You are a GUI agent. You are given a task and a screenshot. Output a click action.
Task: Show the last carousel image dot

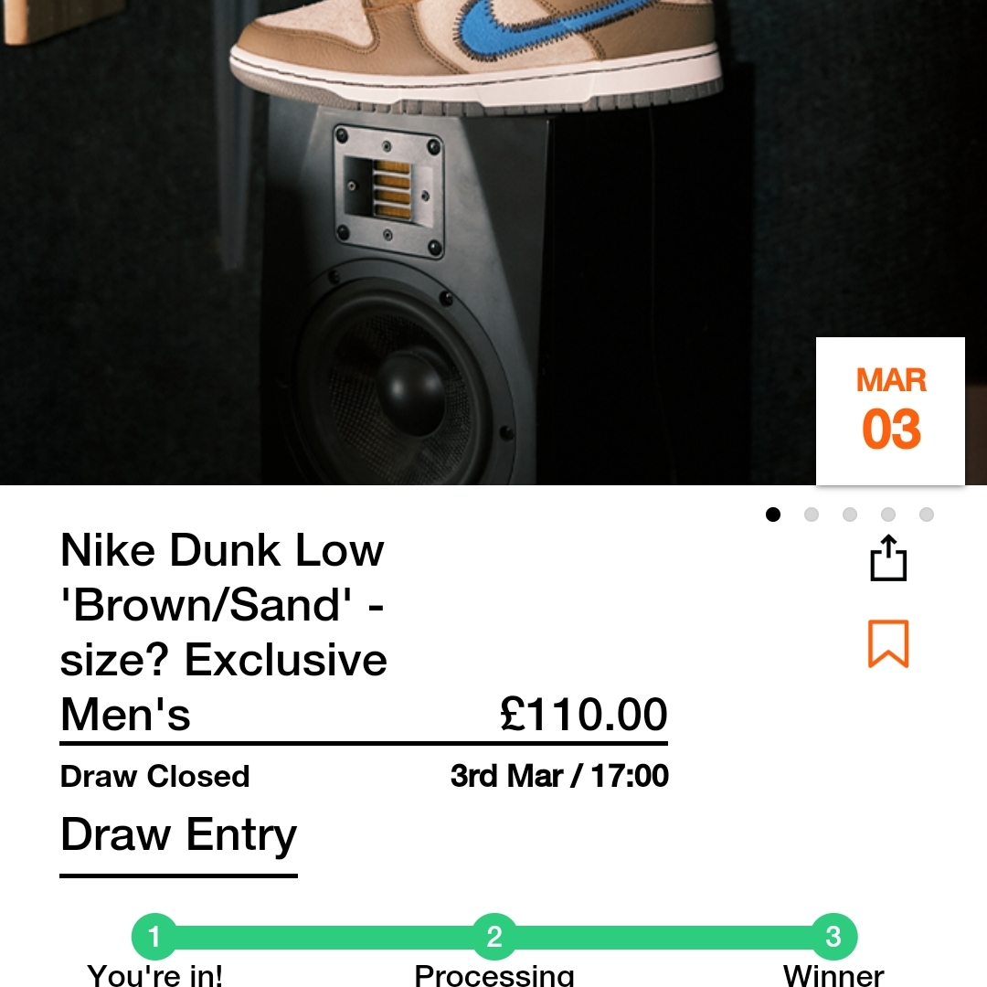tap(927, 515)
